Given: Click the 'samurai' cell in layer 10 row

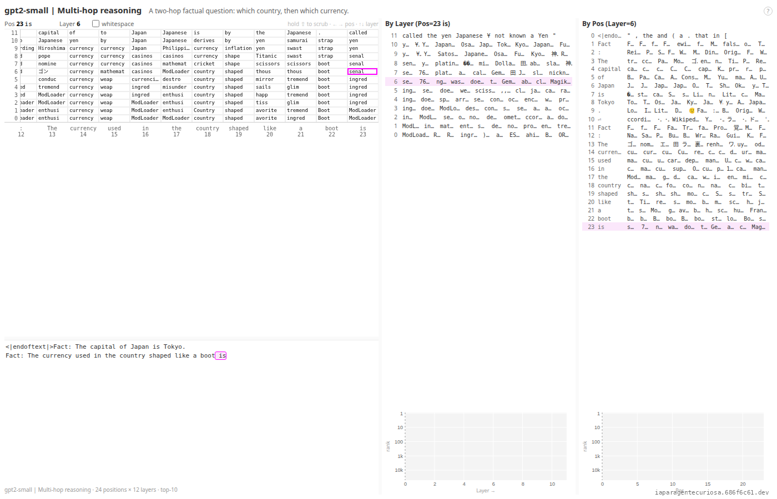Looking at the screenshot, I should coord(300,40).
